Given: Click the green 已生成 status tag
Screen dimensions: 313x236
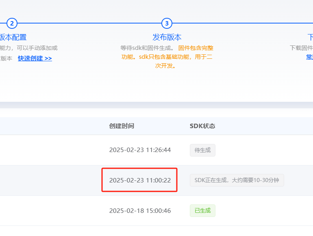Looking at the screenshot, I should click(x=202, y=210).
